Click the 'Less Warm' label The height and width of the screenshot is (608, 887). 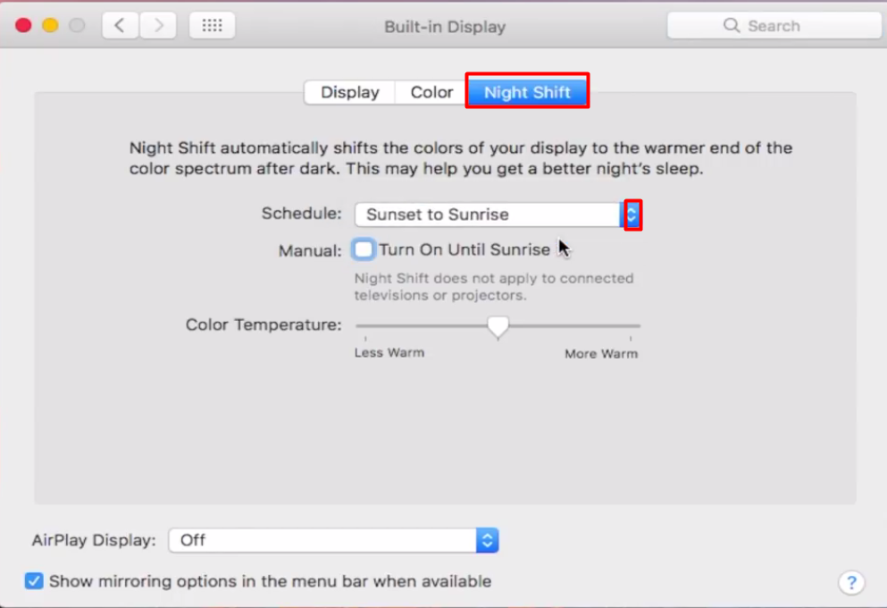(389, 352)
